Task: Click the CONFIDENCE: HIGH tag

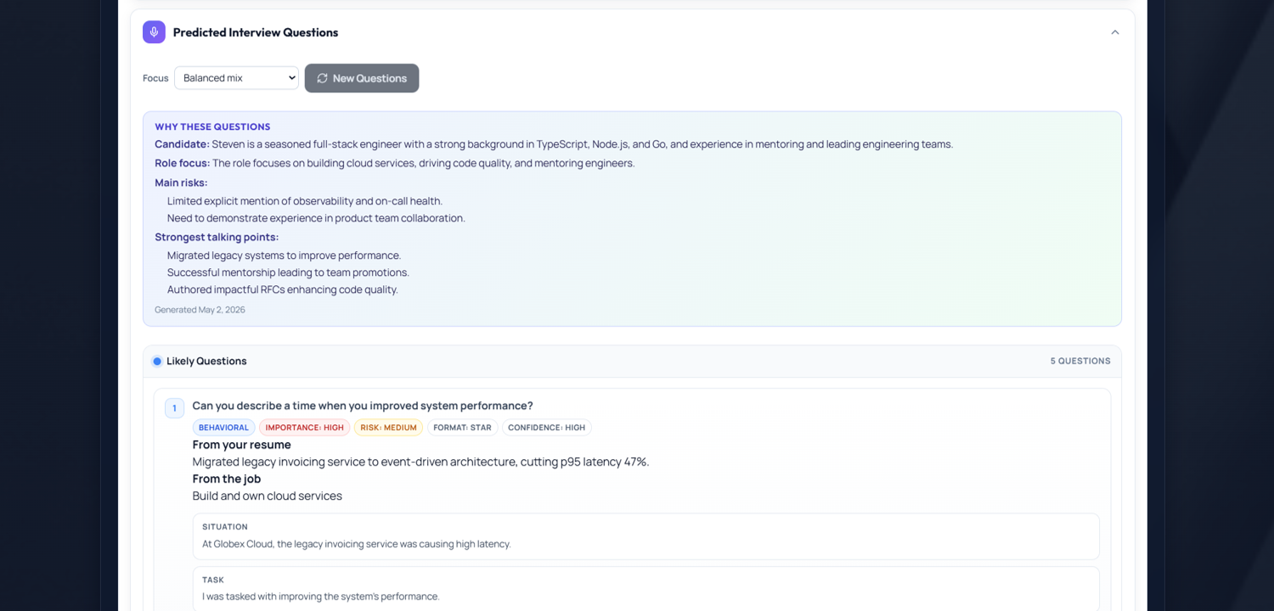Action: pyautogui.click(x=546, y=428)
